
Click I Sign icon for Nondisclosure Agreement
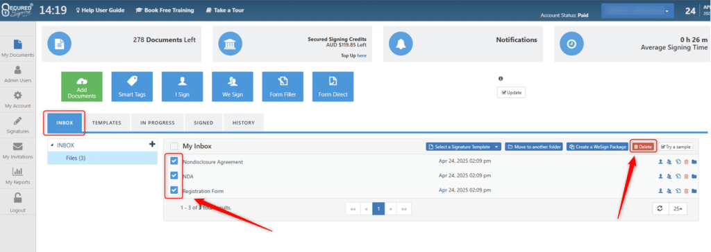pos(661,162)
